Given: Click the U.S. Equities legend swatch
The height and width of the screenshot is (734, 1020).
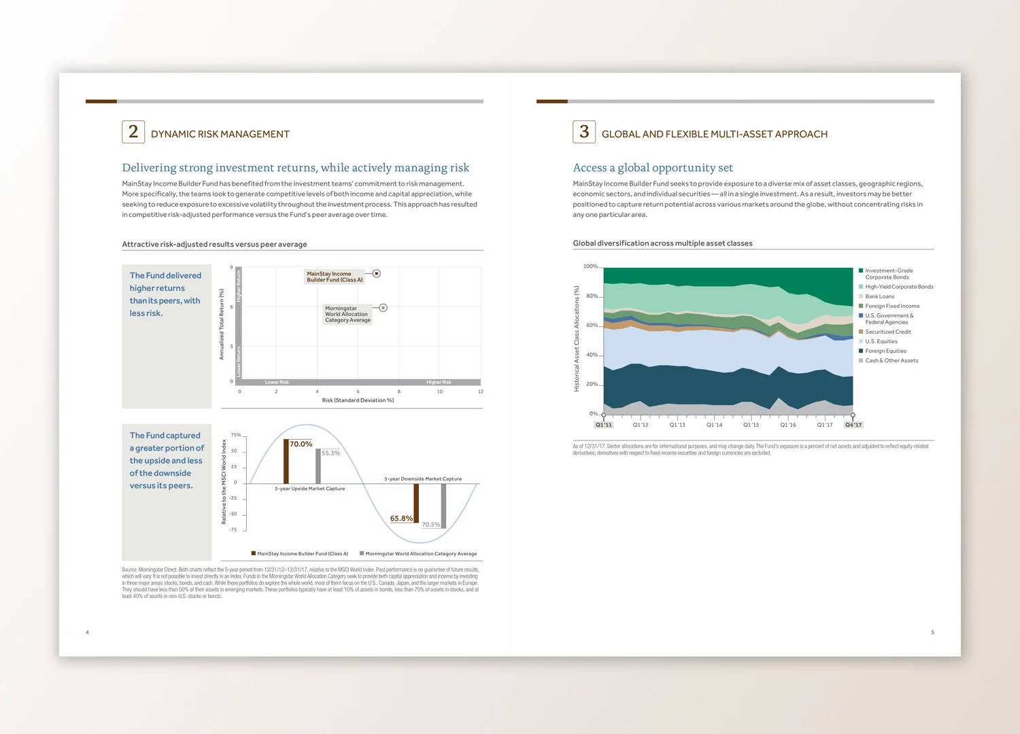Looking at the screenshot, I should point(861,341).
